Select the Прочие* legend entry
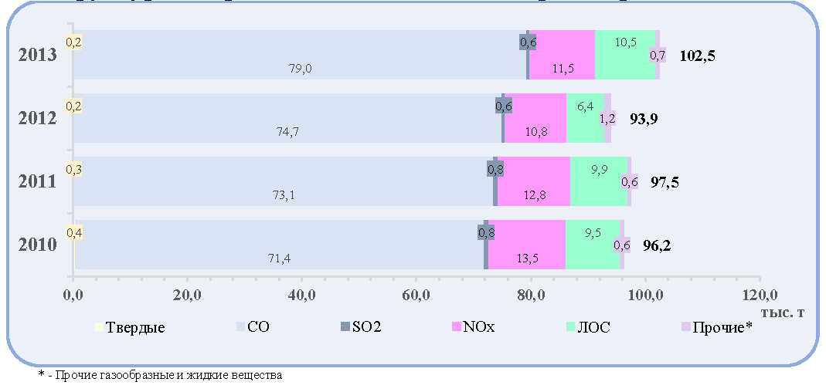Viewport: 826px width, 392px height. click(x=718, y=326)
